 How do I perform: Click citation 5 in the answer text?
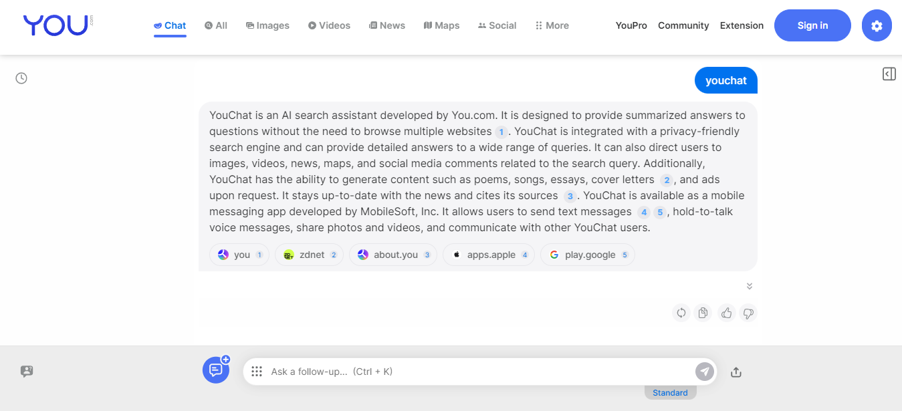pyautogui.click(x=660, y=212)
